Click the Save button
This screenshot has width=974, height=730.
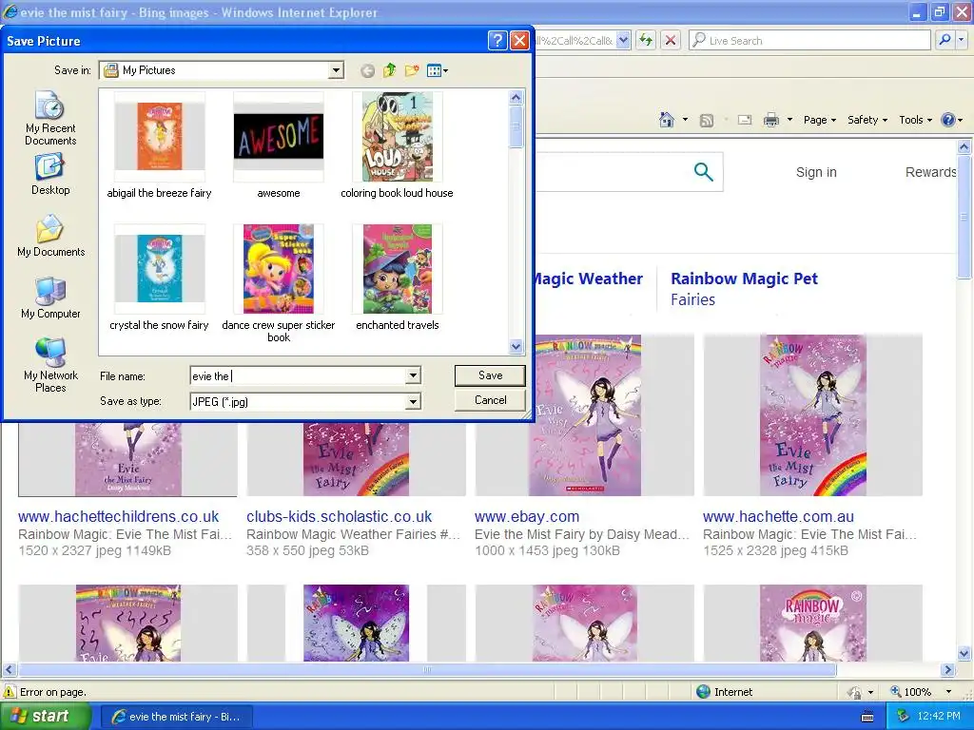tap(490, 375)
